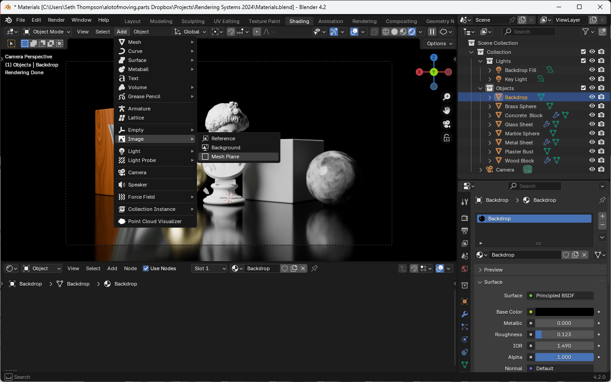The image size is (611, 382).
Task: Switch to the Texture Paint workspace tab
Action: 265,21
